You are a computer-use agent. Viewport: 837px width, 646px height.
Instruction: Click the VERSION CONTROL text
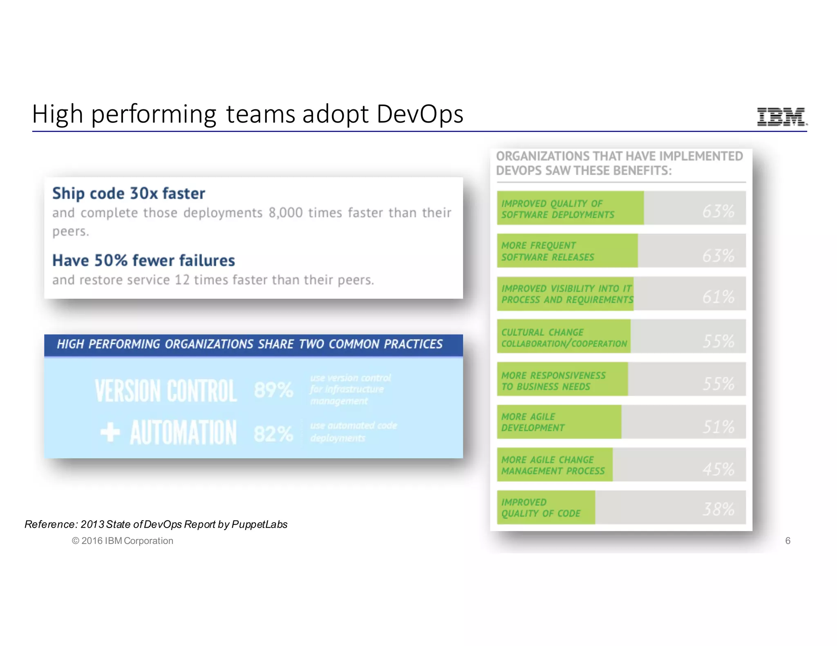(166, 391)
